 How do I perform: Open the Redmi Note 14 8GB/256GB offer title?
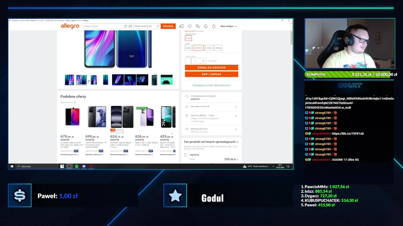[121, 145]
